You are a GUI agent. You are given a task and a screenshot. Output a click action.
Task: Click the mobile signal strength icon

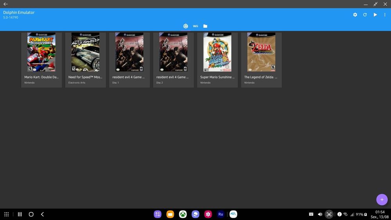click(352, 214)
